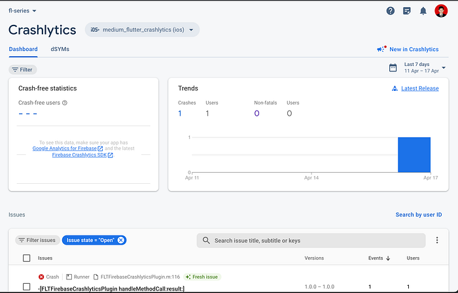Click the 1.0.0 – 1.0.0 versions cell
The height and width of the screenshot is (293, 458).
click(x=319, y=286)
